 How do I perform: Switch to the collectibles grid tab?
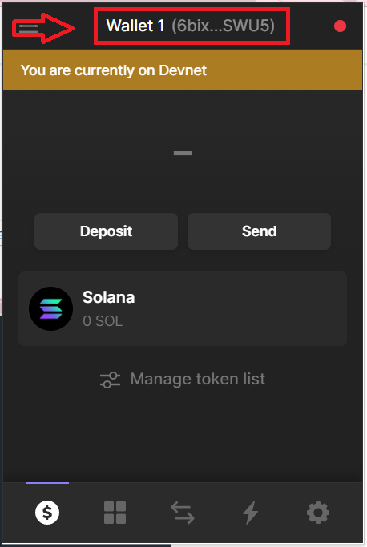(115, 513)
